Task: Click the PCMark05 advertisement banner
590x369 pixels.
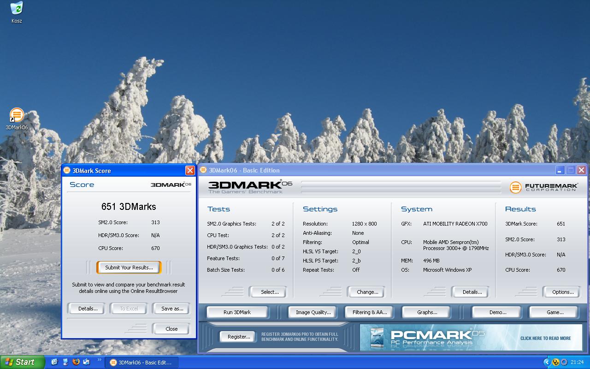Action: pos(471,337)
